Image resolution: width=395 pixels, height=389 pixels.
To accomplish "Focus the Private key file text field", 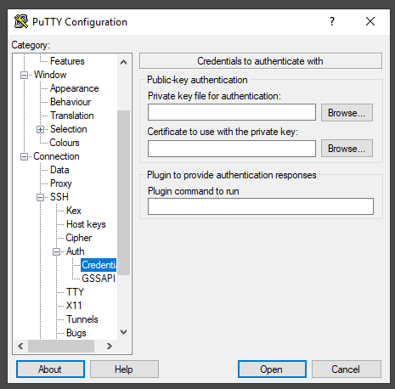I will 232,112.
